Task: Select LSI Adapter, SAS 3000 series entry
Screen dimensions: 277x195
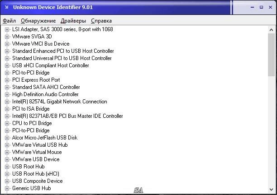Action: [x=62, y=29]
